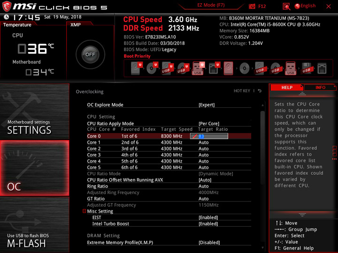The height and width of the screenshot is (253, 338).
Task: Select Core 1 target ratio Auto
Action: 203,142
